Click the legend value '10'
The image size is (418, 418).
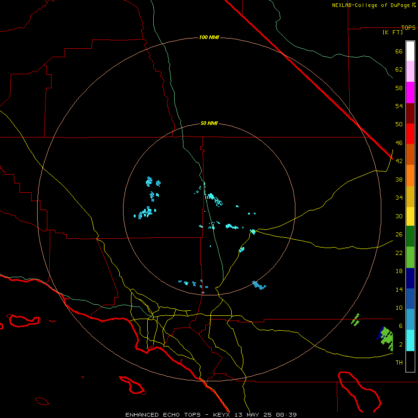coord(399,307)
